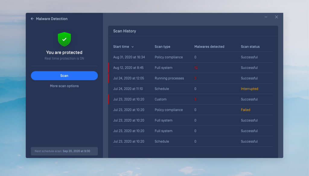
Task: Click the Scan History panel title
Action: 124,31
